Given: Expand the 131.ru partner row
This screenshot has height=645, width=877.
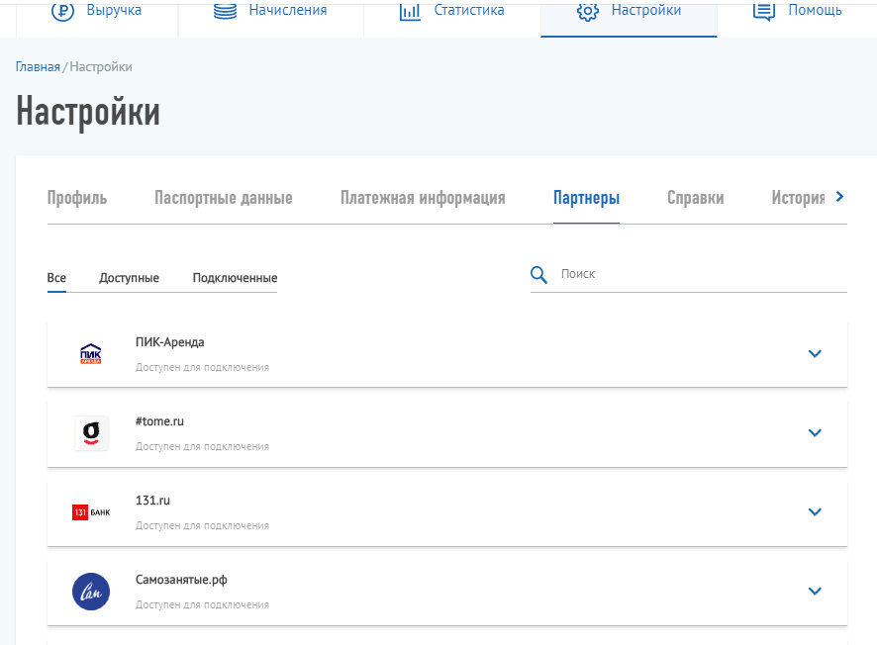Looking at the screenshot, I should 815,512.
